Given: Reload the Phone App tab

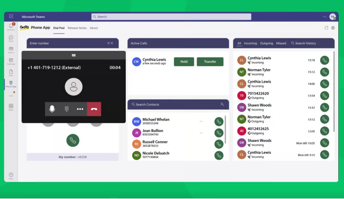Looking at the screenshot, I should [x=326, y=28].
